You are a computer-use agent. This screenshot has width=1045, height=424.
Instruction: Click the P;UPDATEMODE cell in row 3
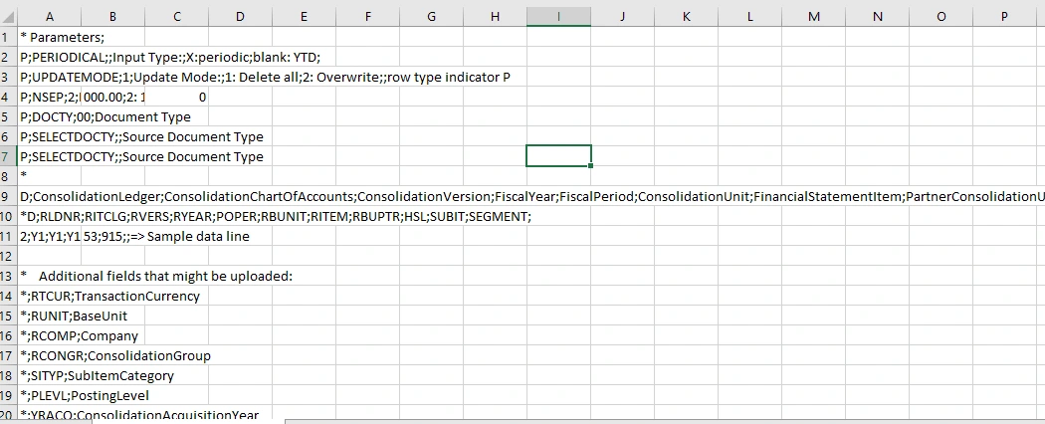pos(49,77)
